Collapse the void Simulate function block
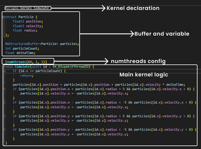 click(4, 67)
